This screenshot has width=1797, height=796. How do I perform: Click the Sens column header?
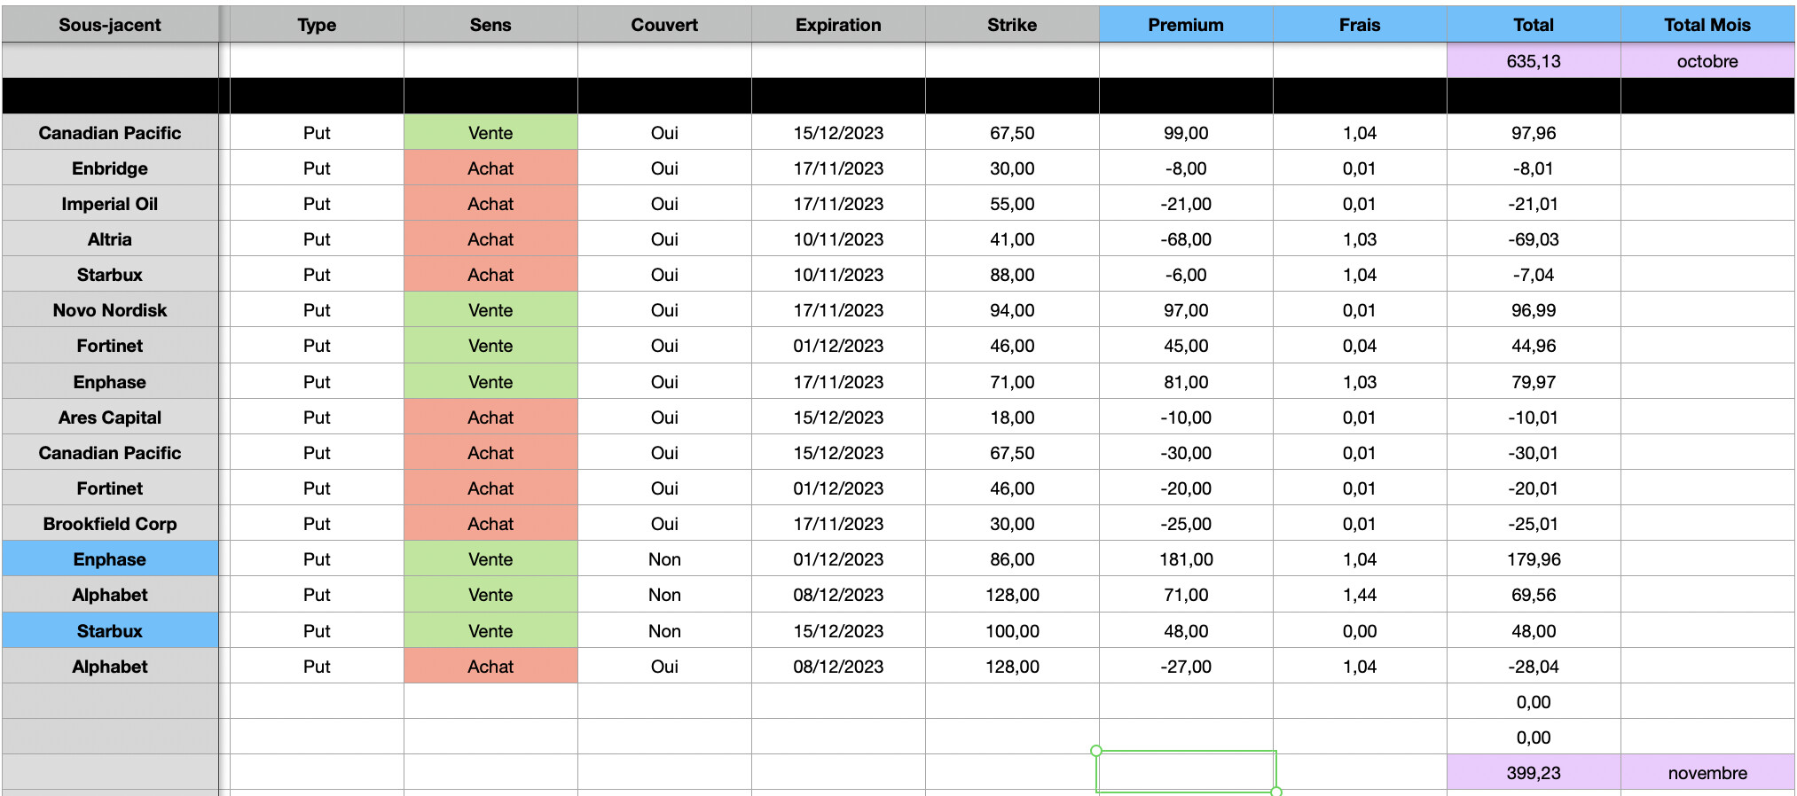pyautogui.click(x=490, y=25)
